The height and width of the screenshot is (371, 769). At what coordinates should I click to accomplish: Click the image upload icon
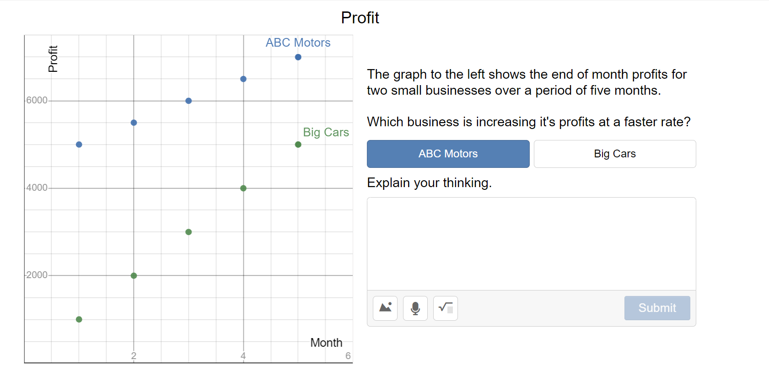coord(385,308)
